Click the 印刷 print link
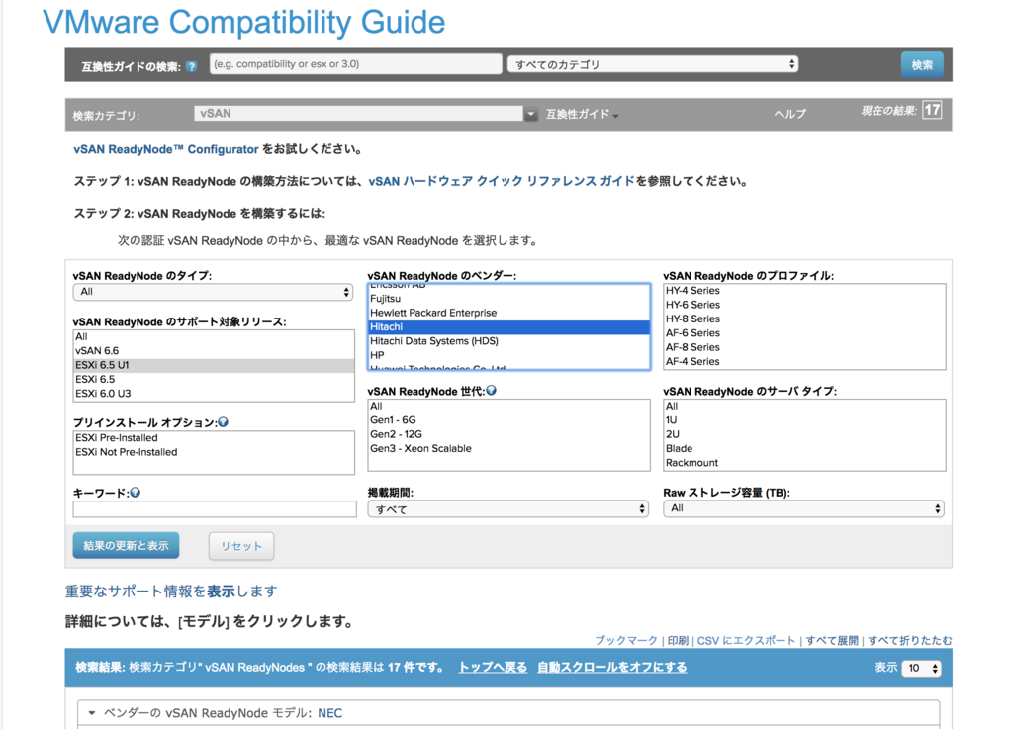This screenshot has width=1013, height=729. click(678, 641)
